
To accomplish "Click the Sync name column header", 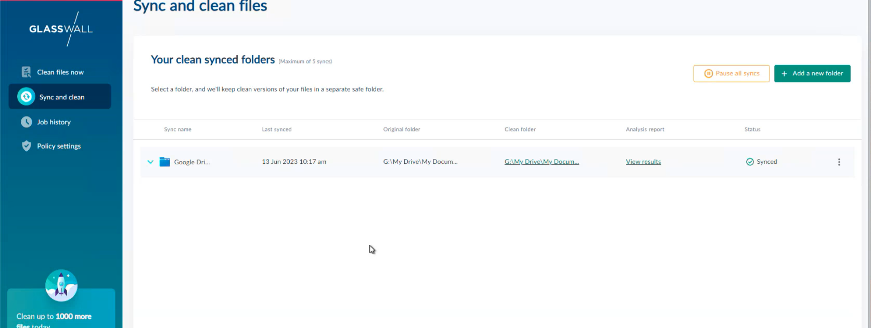I will [177, 129].
